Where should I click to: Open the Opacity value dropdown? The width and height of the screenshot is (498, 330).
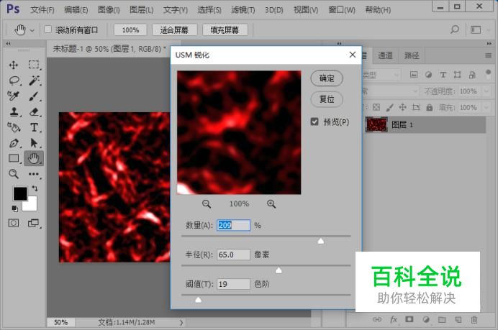tap(486, 91)
